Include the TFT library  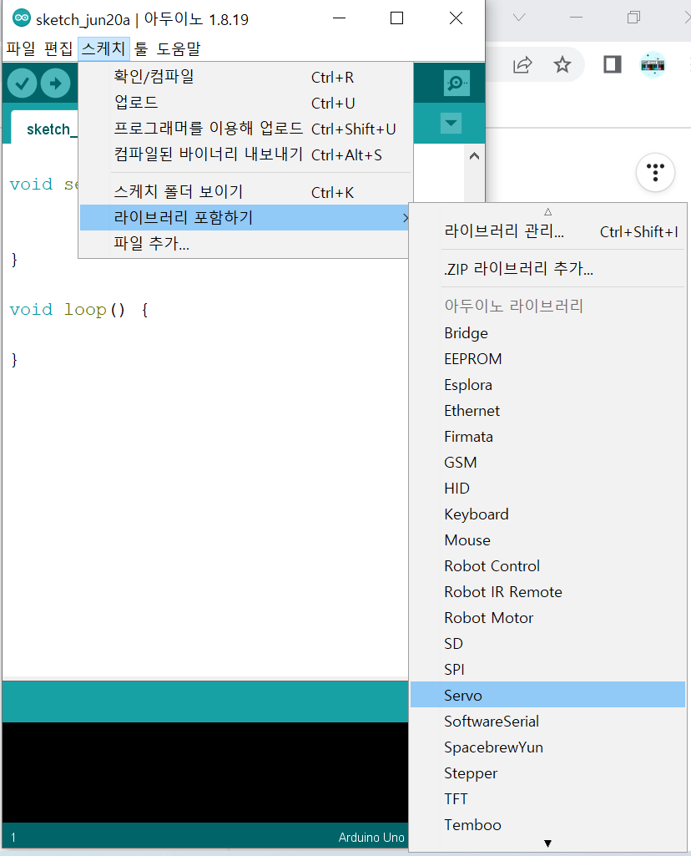pyautogui.click(x=547, y=799)
